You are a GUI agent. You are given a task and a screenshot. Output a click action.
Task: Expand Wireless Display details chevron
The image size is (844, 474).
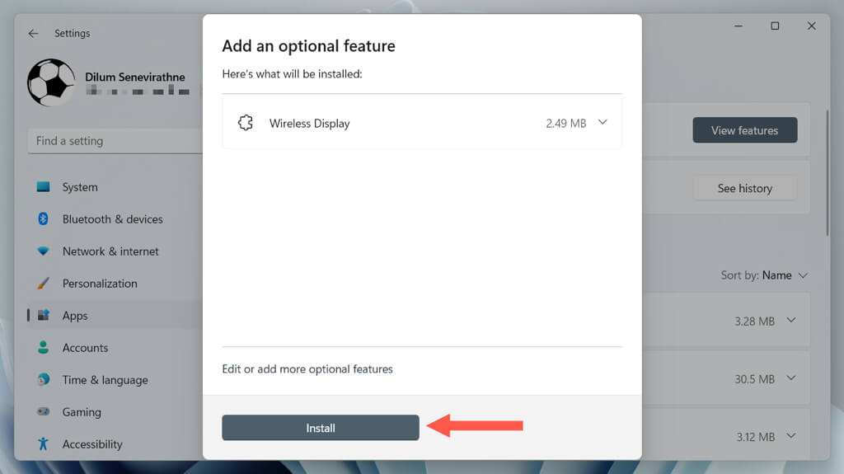[x=603, y=123]
